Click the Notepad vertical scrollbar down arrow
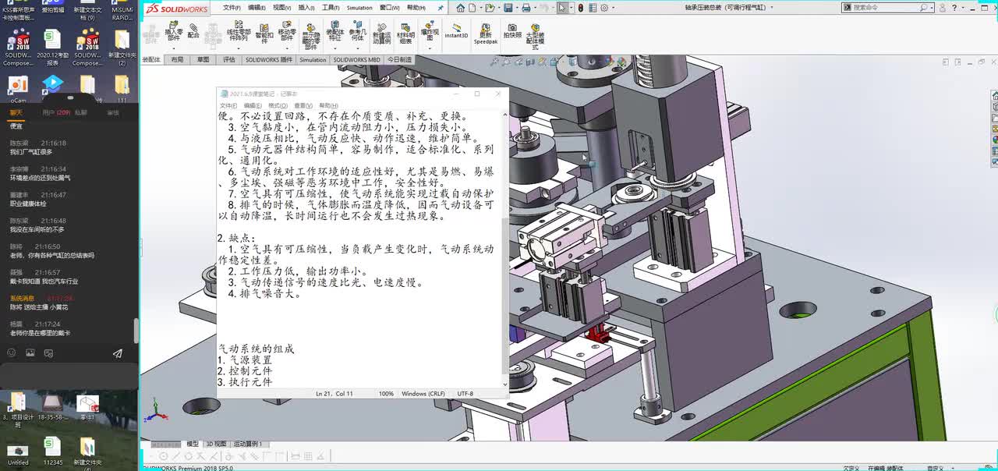 pyautogui.click(x=504, y=384)
